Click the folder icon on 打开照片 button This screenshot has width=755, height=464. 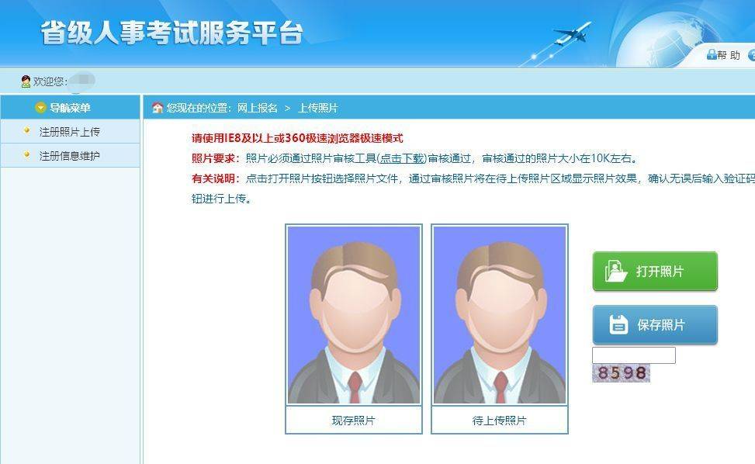point(616,271)
